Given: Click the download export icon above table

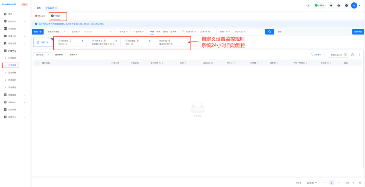Looking at the screenshot, I should (359, 55).
